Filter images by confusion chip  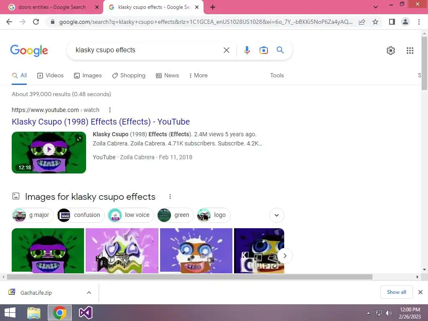click(x=81, y=215)
